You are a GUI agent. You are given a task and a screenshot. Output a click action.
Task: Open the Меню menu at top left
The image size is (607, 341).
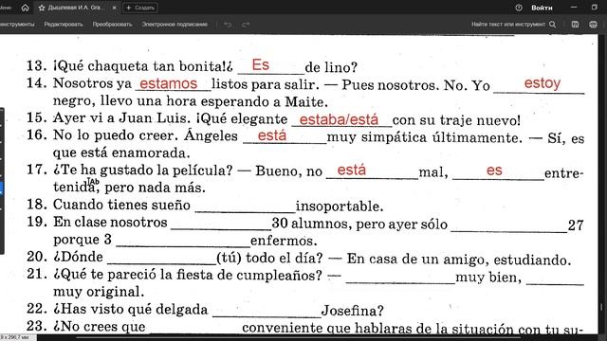click(x=6, y=8)
